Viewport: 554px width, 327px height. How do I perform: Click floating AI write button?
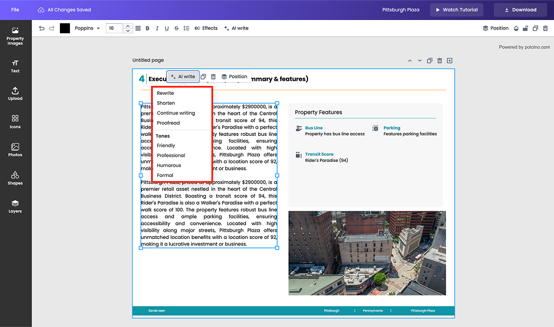[x=183, y=76]
